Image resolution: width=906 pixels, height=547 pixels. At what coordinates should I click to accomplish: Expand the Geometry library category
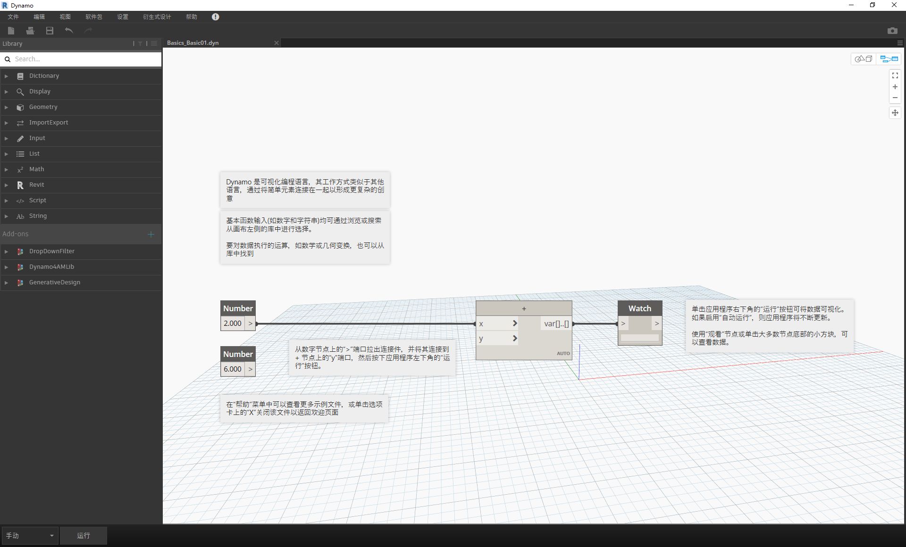coord(43,107)
